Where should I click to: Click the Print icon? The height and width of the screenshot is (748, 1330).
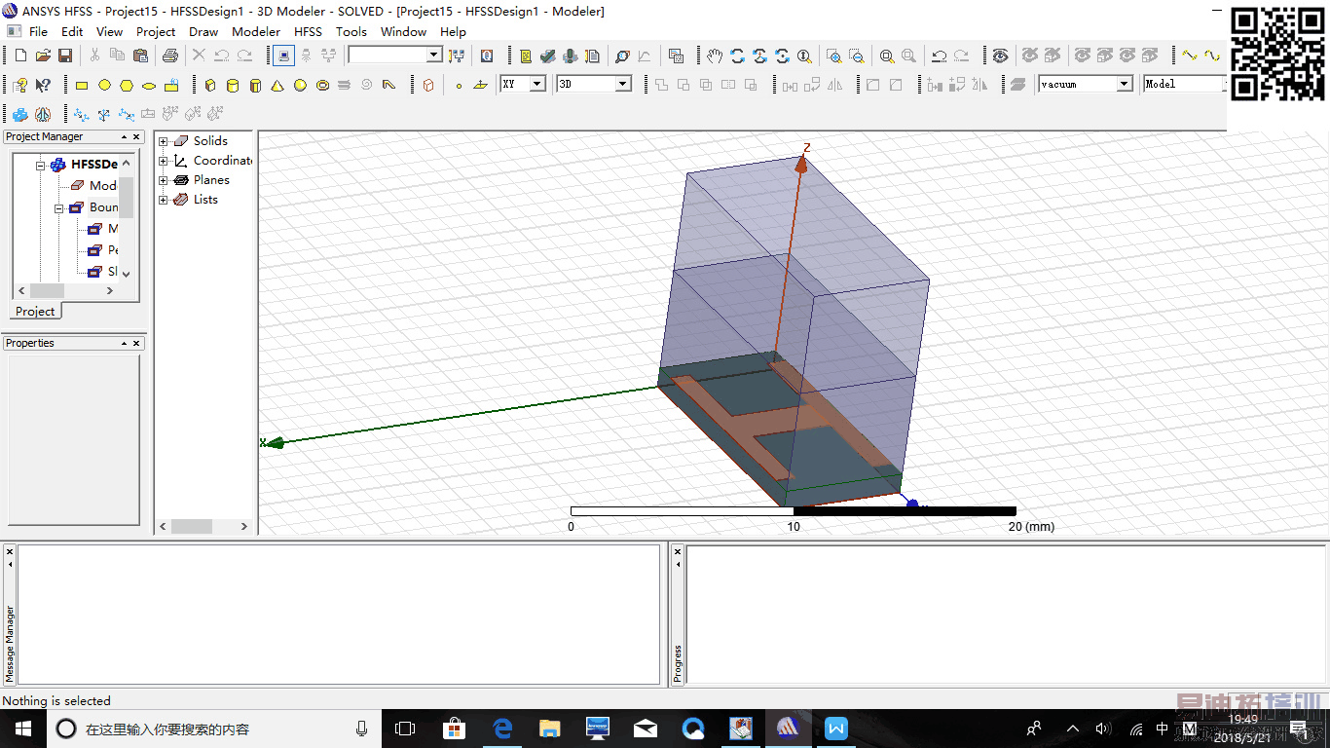click(x=170, y=56)
